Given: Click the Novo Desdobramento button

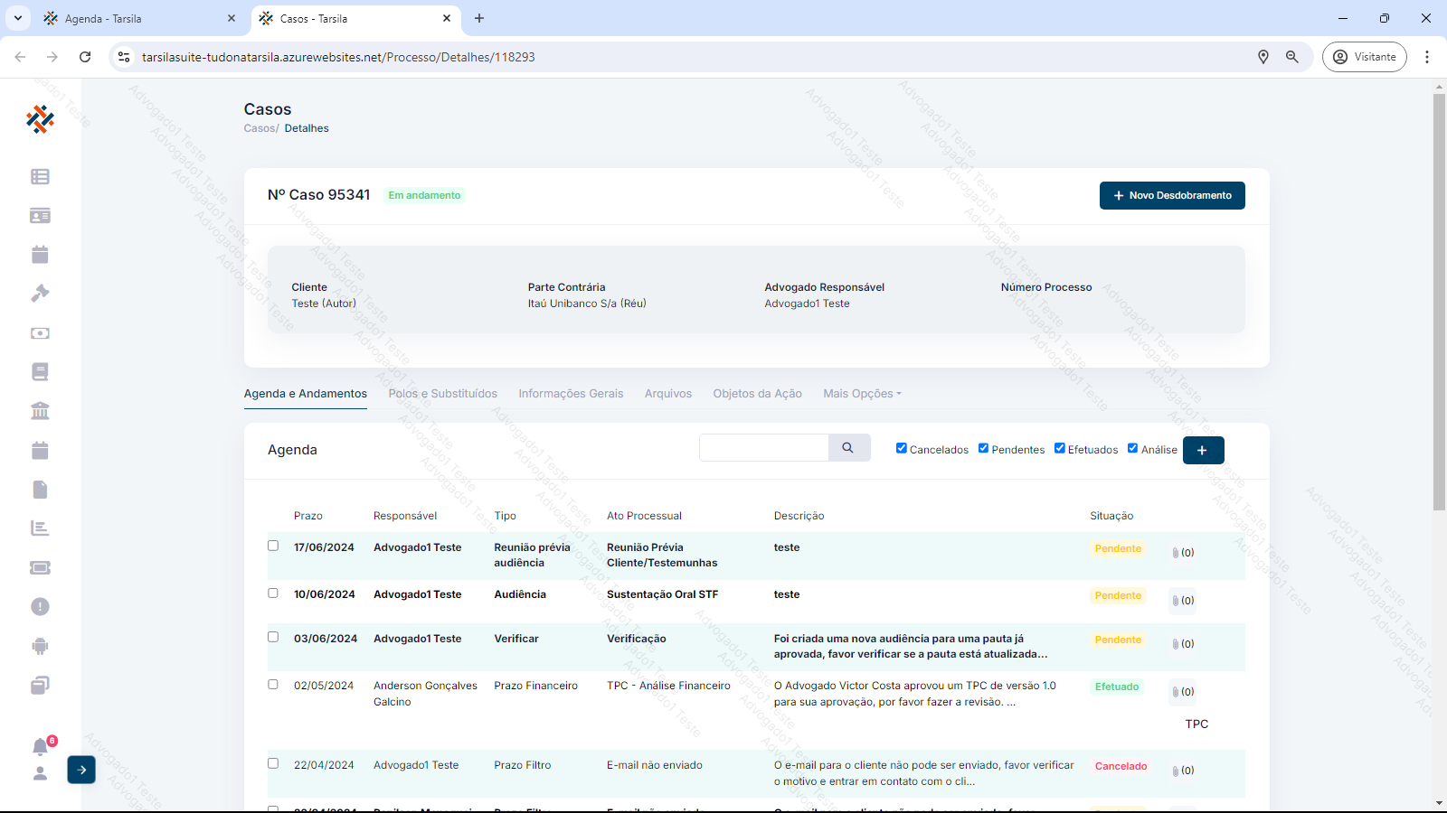Looking at the screenshot, I should point(1171,196).
